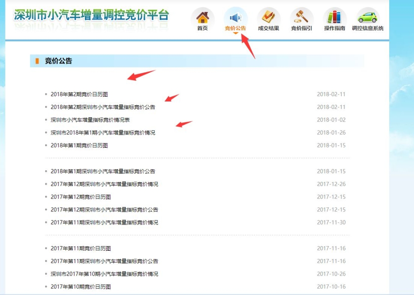The height and width of the screenshot is (295, 414).
Task: Click the 调控信息系统 menu label
Action: [368, 28]
